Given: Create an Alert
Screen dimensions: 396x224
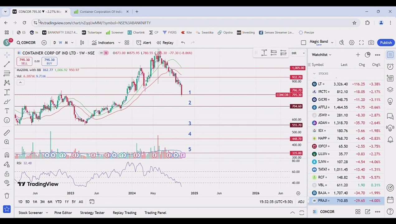Looking at the screenshot, I should tap(144, 43).
